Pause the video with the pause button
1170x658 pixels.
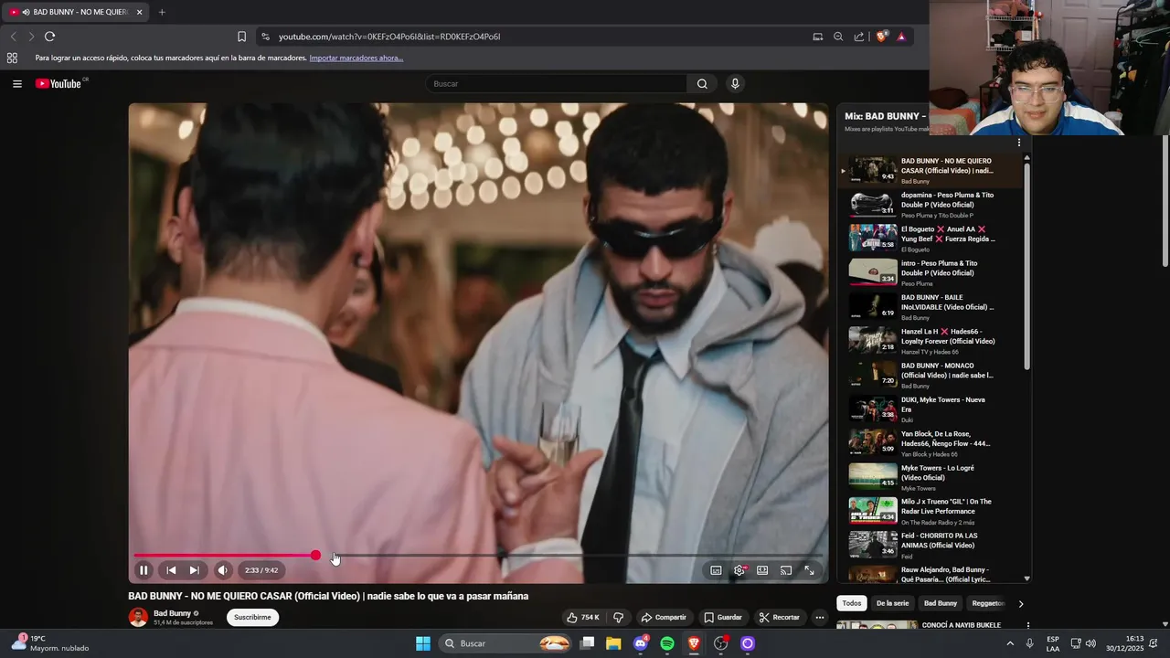click(144, 570)
